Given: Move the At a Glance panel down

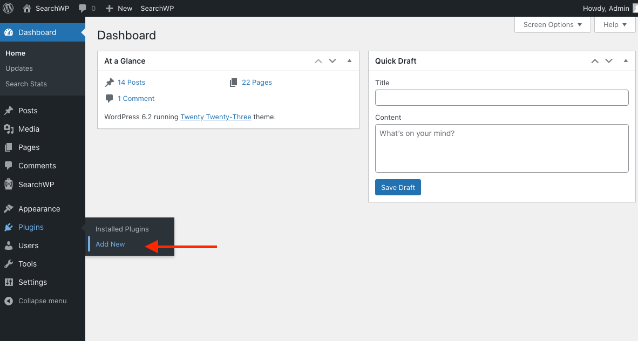Looking at the screenshot, I should click(x=332, y=61).
